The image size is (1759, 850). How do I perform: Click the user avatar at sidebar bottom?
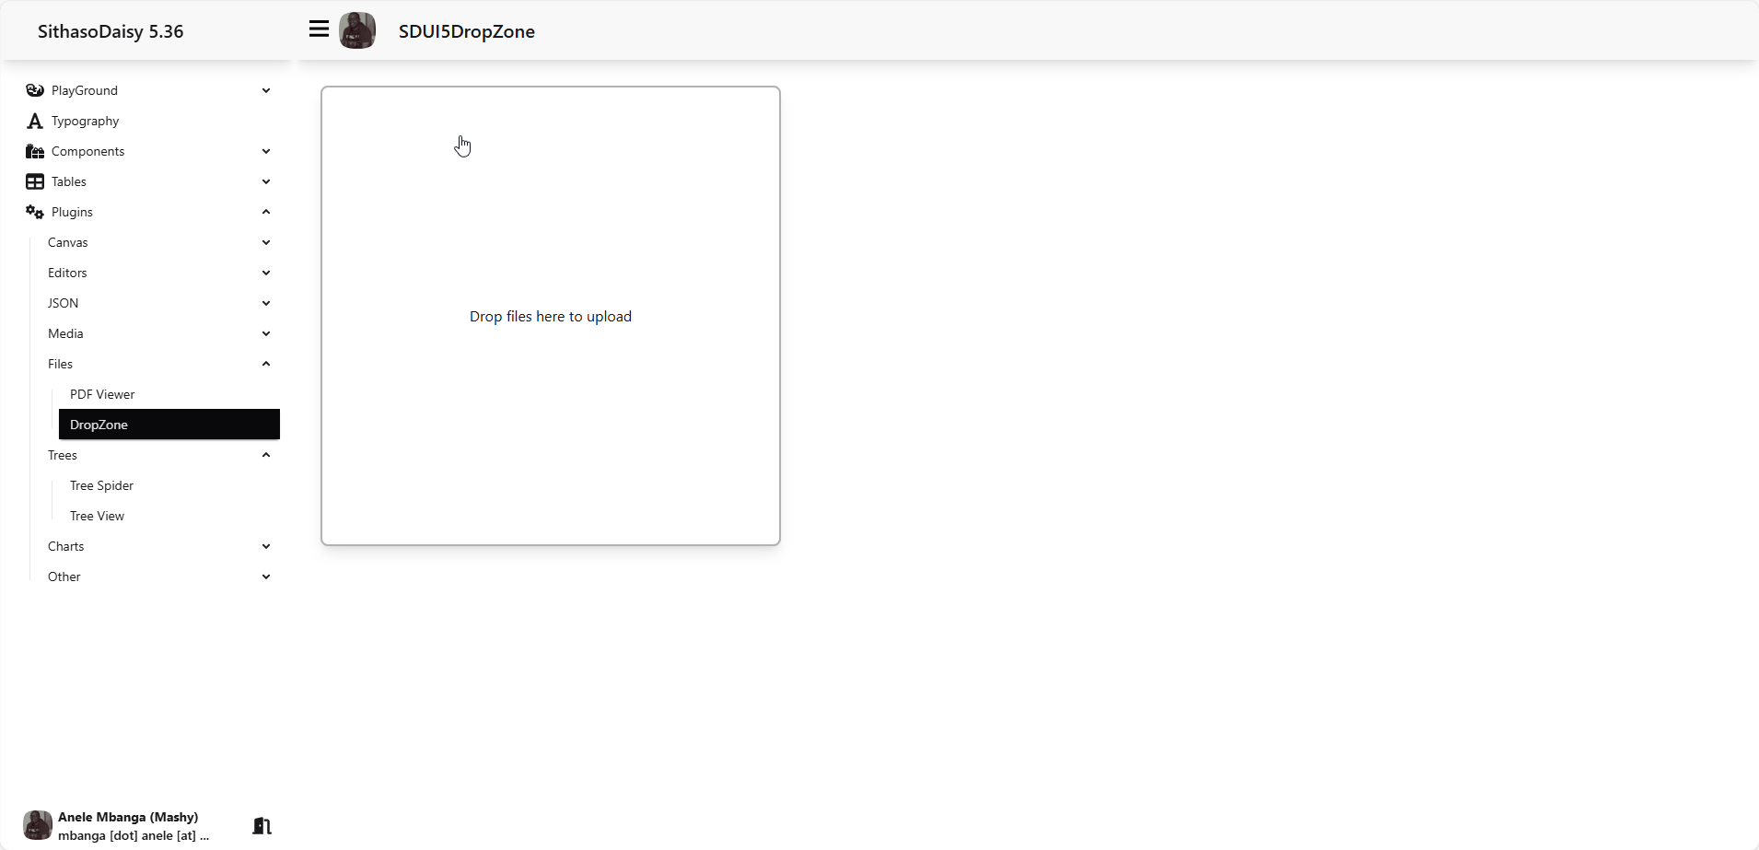[38, 825]
